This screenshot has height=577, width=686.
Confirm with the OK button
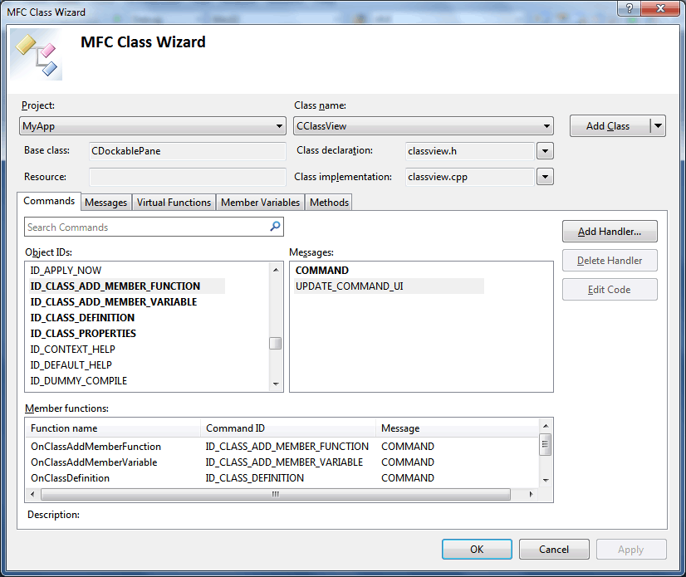coord(477,549)
